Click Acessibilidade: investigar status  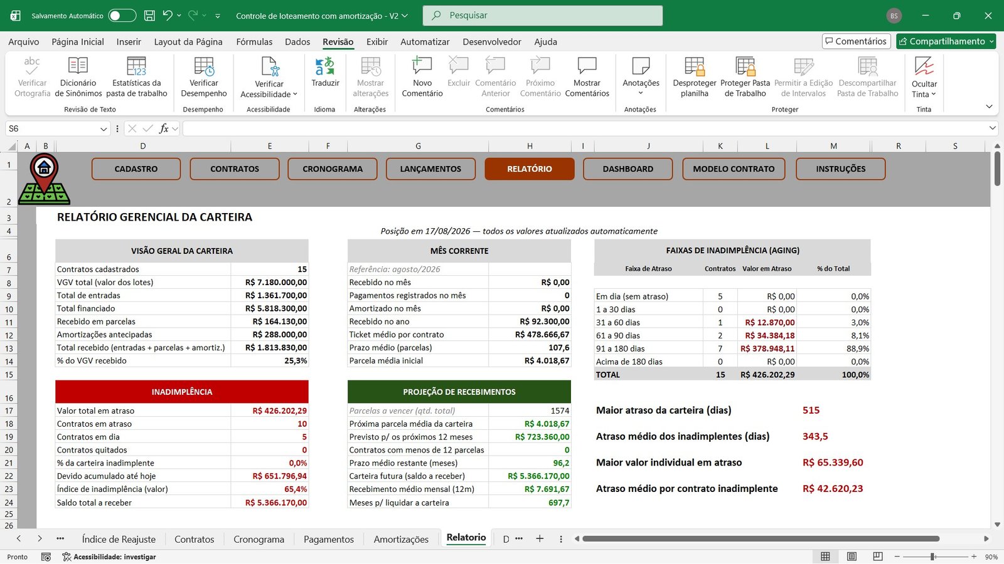pyautogui.click(x=109, y=556)
